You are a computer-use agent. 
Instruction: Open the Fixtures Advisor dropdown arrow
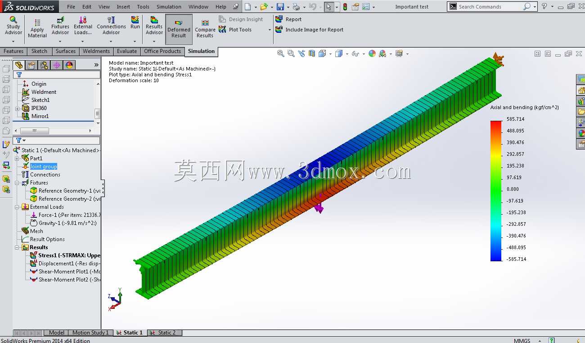point(60,41)
